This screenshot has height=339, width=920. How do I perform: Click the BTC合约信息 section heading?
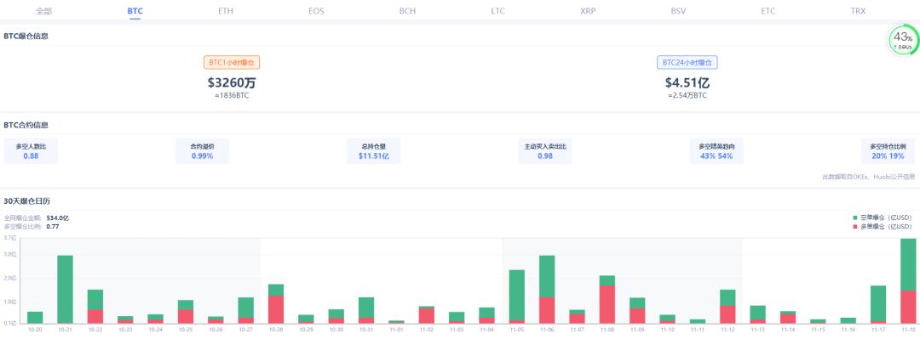point(26,125)
